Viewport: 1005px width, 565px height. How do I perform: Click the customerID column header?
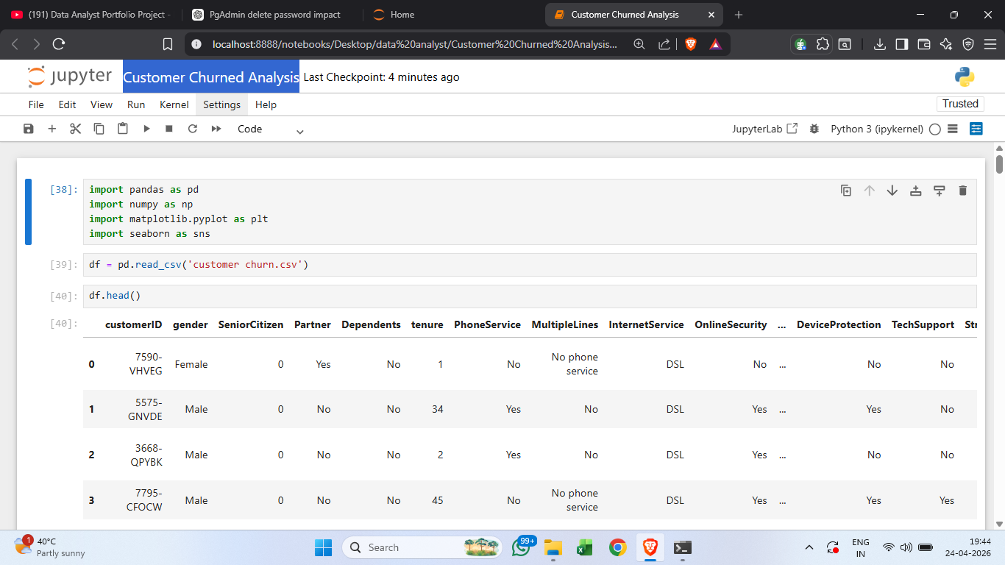click(133, 324)
